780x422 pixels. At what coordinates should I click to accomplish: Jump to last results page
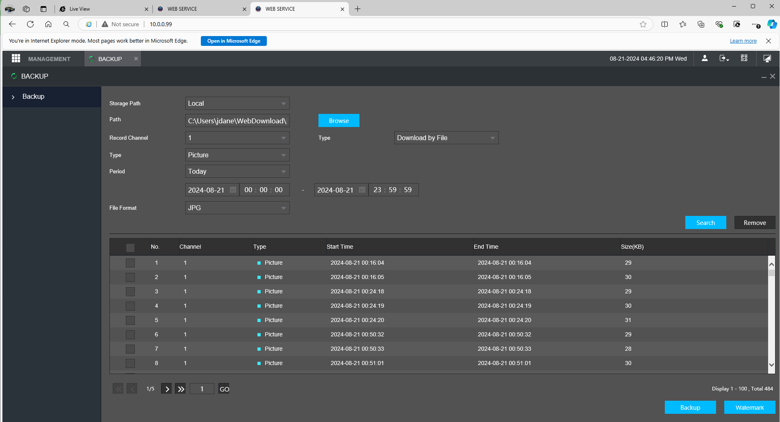coord(180,389)
